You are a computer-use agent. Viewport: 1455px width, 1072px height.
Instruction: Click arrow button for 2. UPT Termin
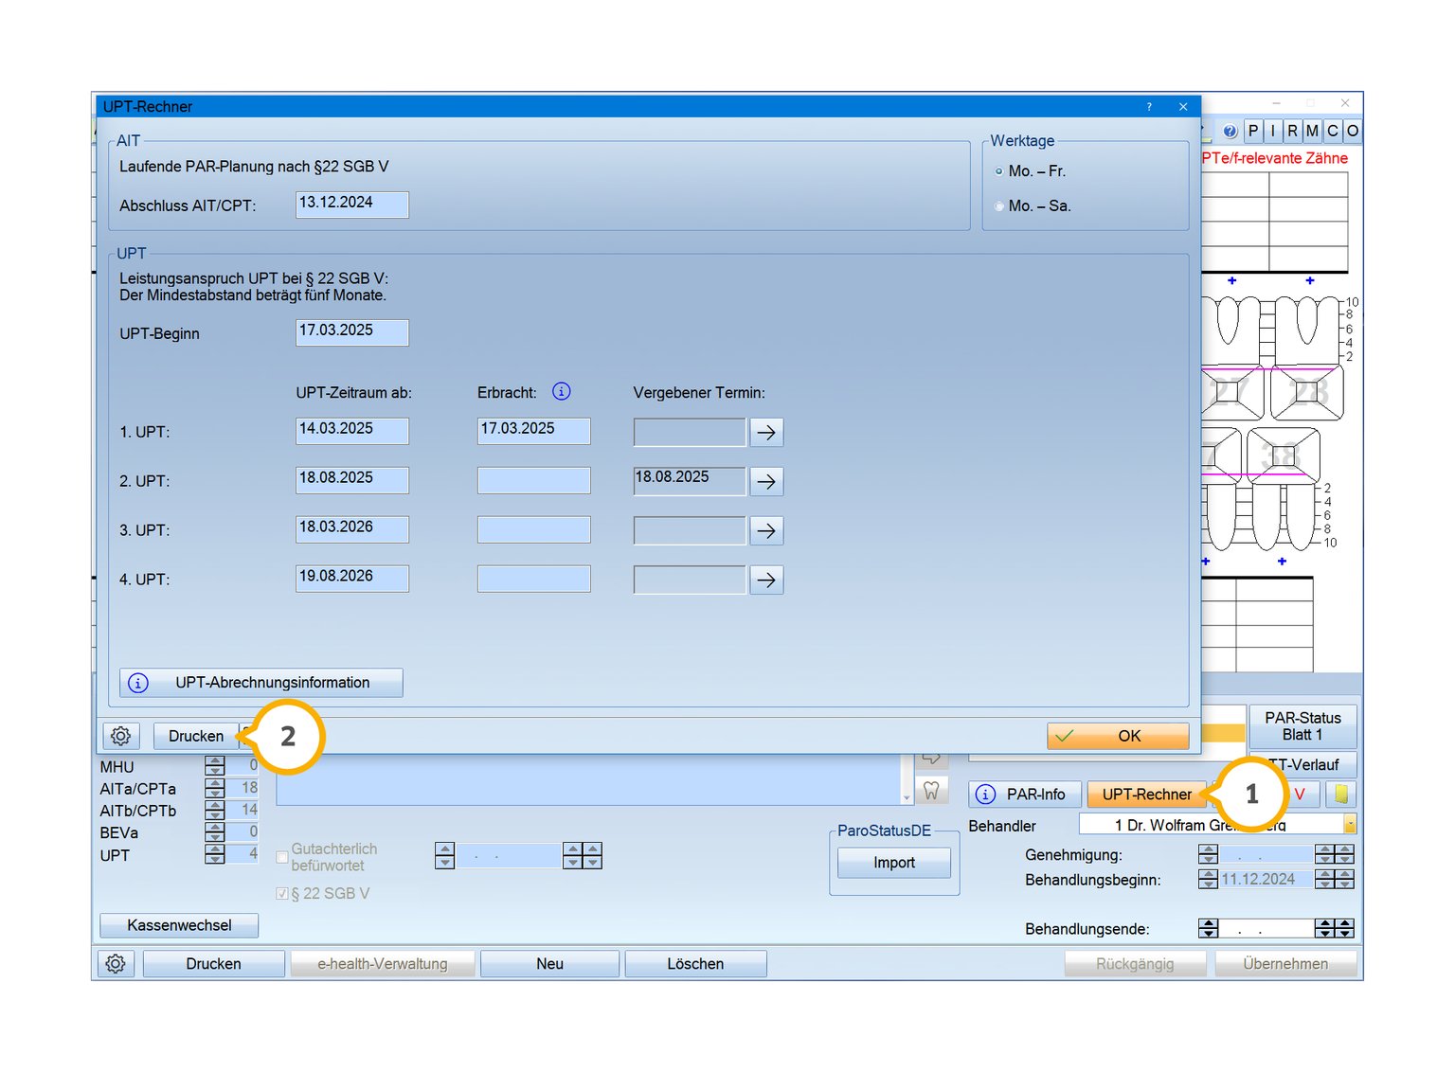click(766, 482)
